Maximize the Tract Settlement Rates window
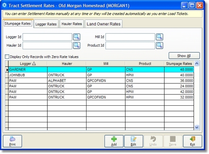The height and width of the screenshot is (154, 209). [x=192, y=5]
